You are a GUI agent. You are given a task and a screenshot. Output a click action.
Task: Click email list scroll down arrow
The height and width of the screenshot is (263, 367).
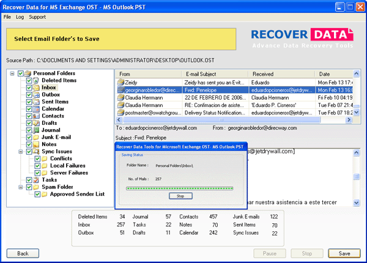356,113
